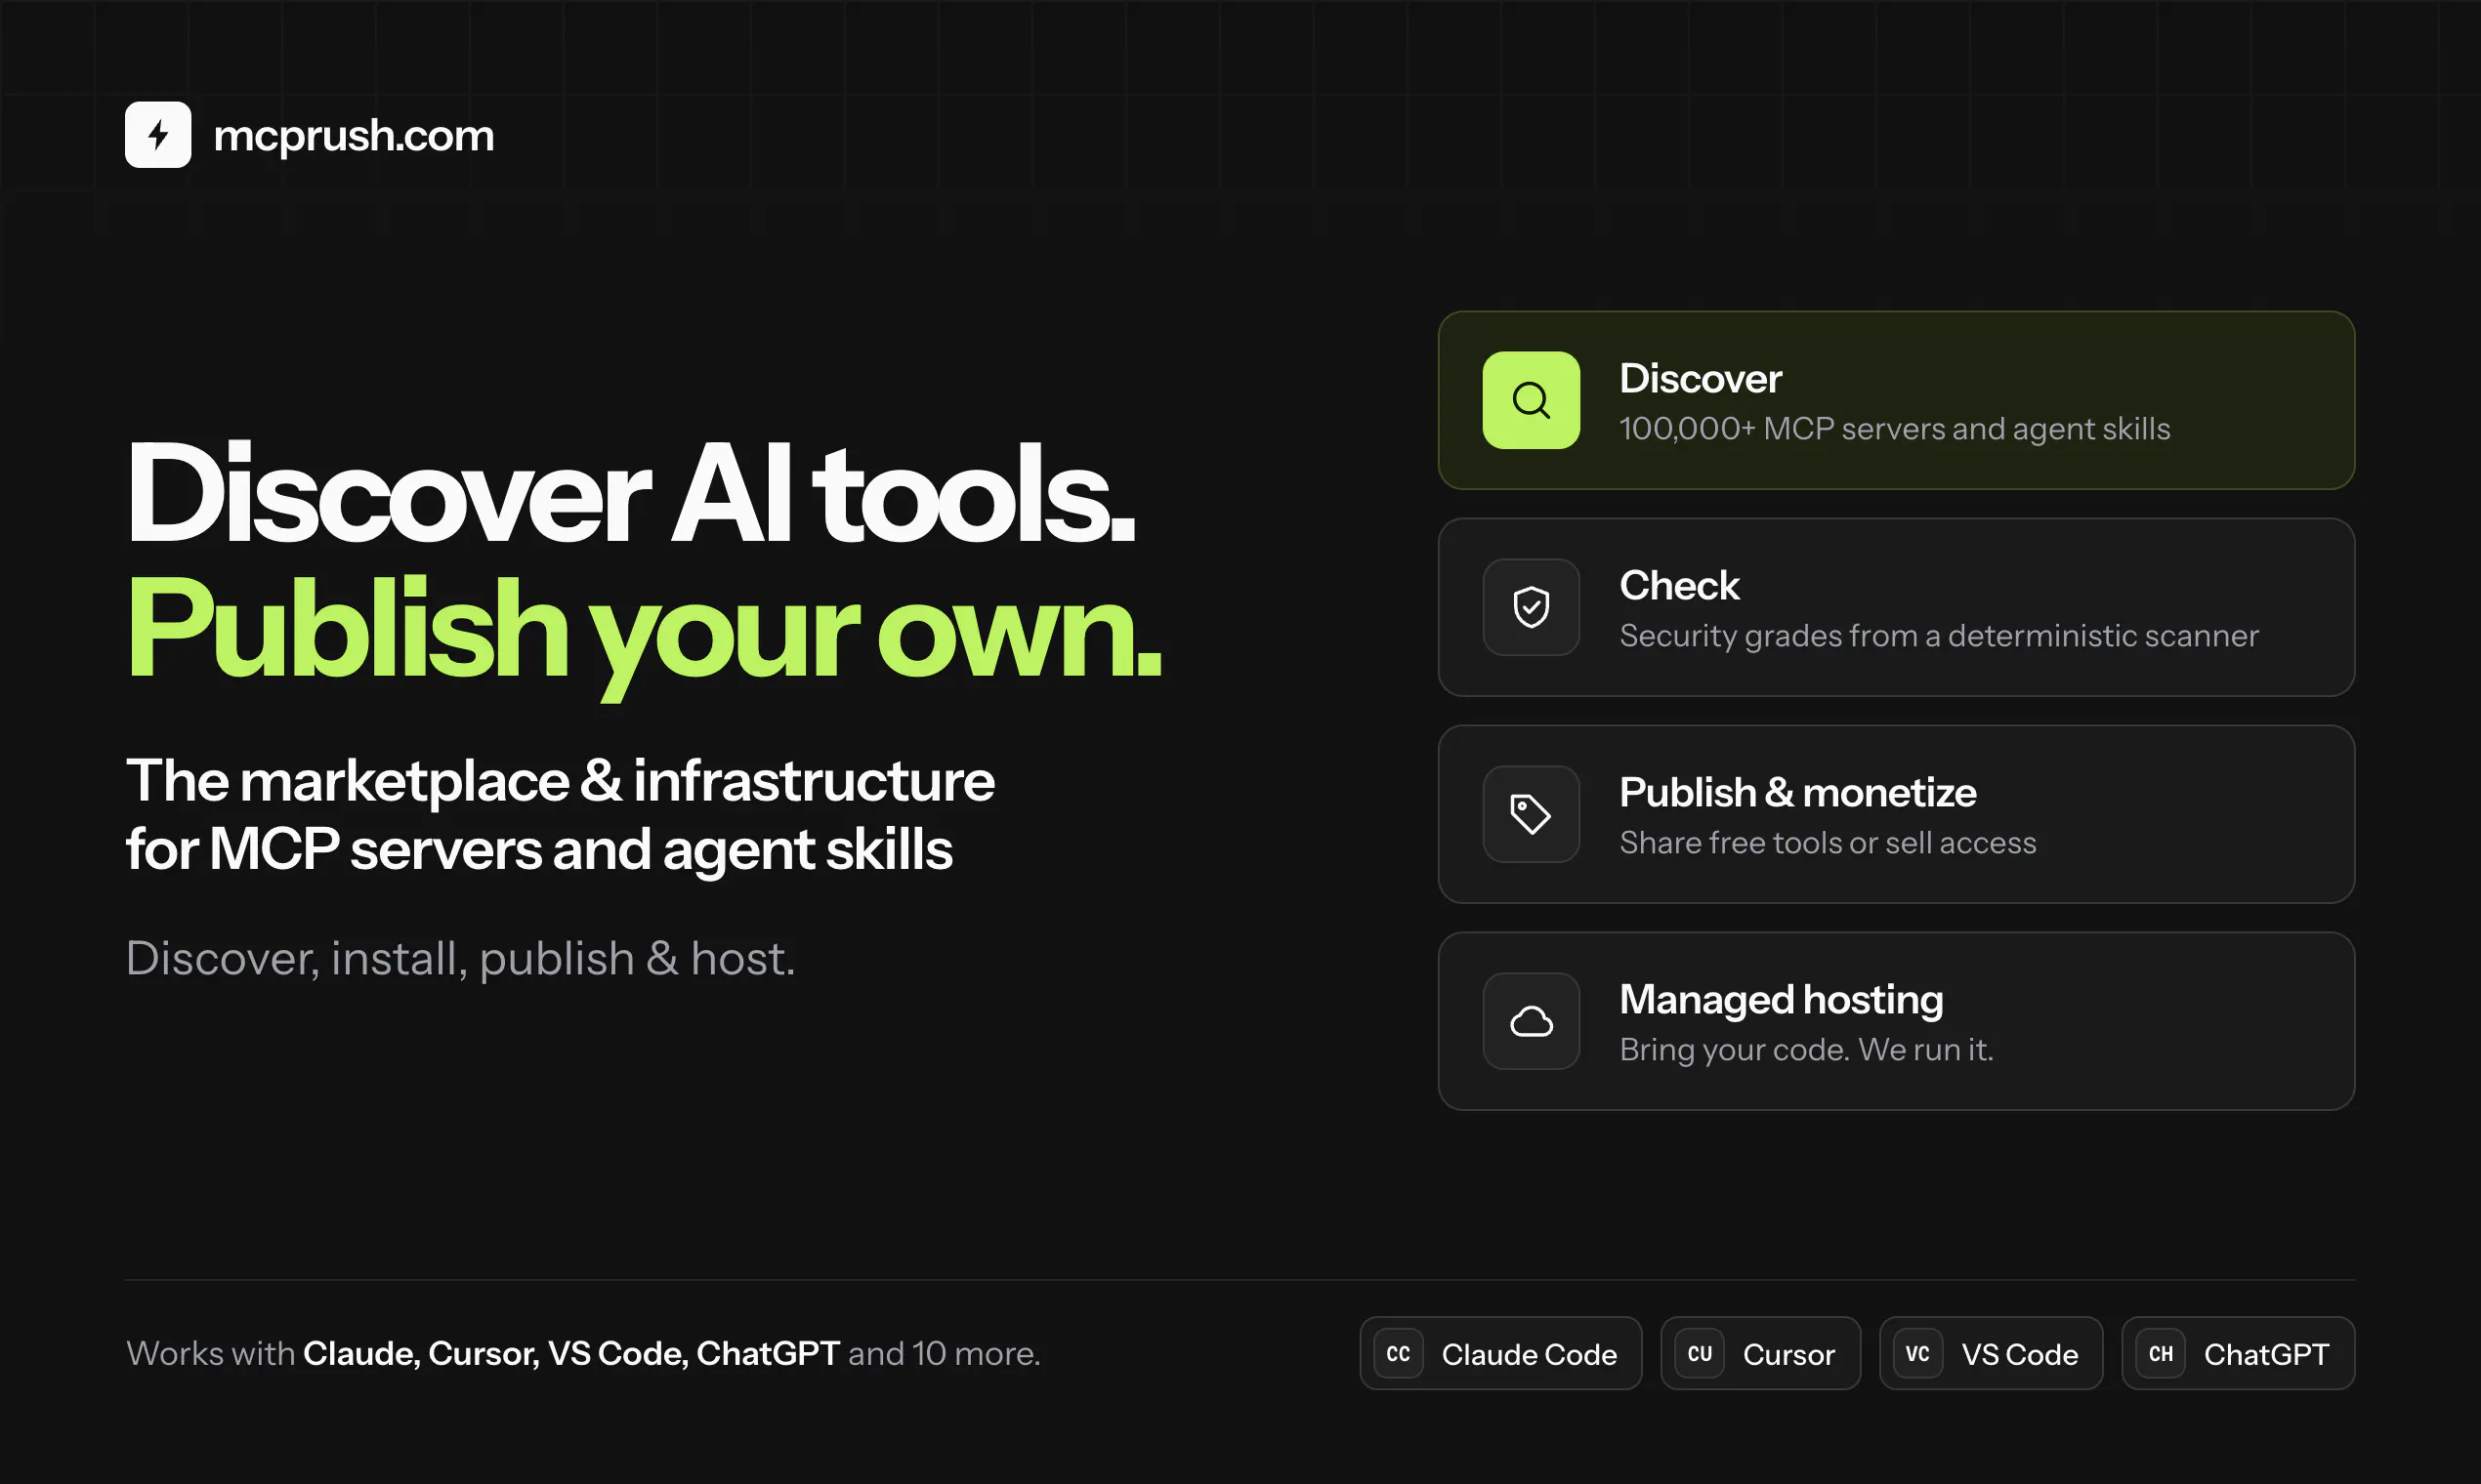Click the green search magnifier icon
The height and width of the screenshot is (1484, 2481).
(x=1531, y=400)
